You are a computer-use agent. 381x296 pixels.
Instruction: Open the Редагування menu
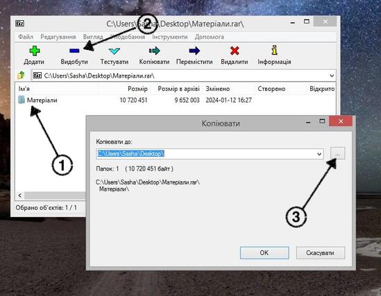click(58, 37)
